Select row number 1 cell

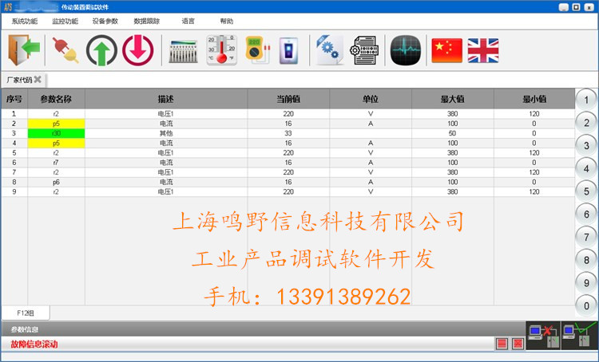(x=14, y=114)
